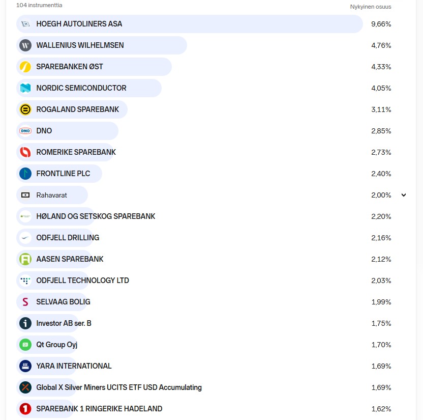Screen dimensions: 423x420
Task: Select the Yara International holding row
Action: coord(74,366)
